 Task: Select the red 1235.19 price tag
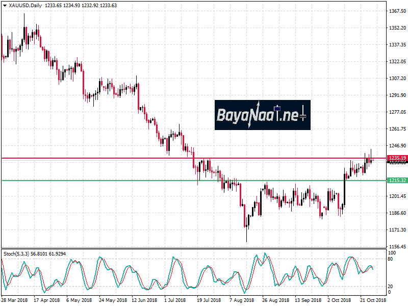coord(397,158)
